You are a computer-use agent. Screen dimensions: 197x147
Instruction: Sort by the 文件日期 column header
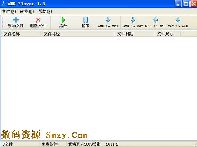click(x=134, y=34)
